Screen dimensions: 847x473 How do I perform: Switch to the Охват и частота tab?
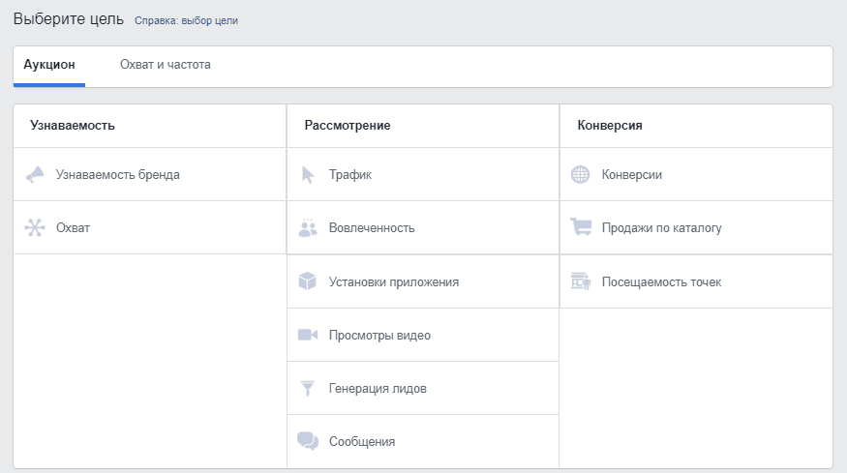click(x=166, y=65)
